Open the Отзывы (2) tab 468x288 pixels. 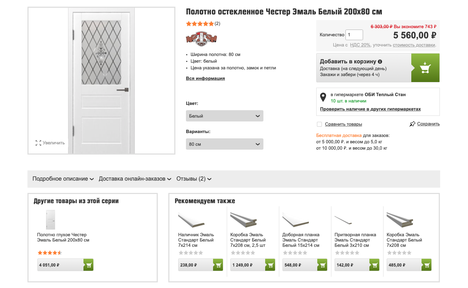point(194,179)
